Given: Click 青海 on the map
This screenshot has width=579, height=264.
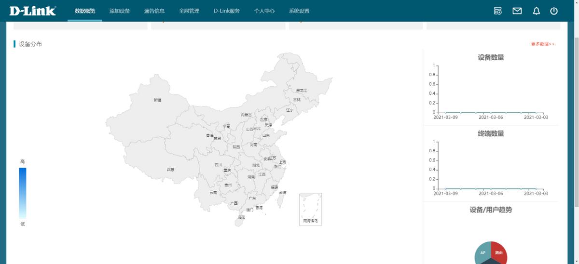Looking at the screenshot, I should tap(209, 135).
